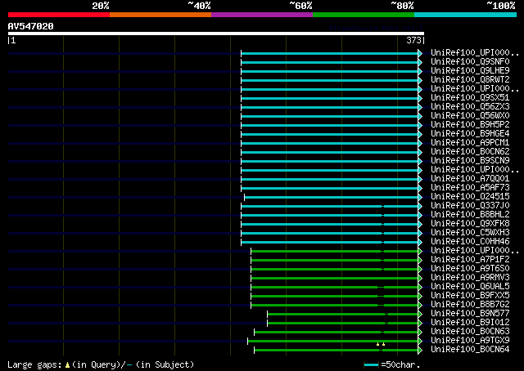Select hit UniRef100_B0CN62 label
This screenshot has width=524, height=371.
(x=470, y=152)
